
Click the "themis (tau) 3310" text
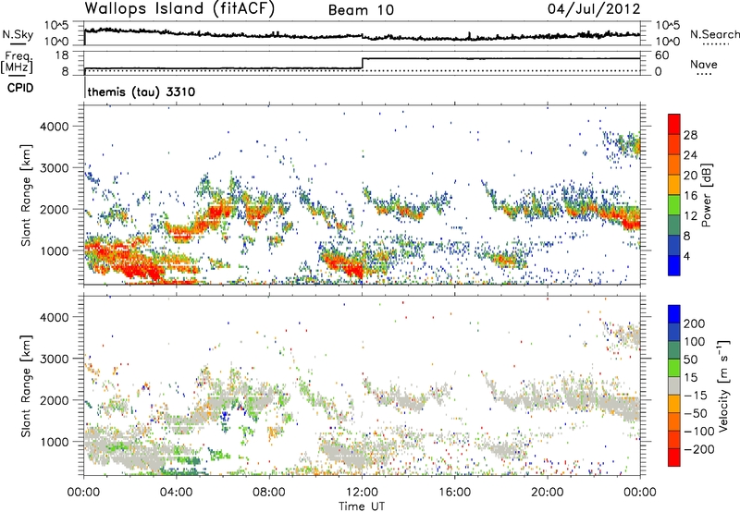[x=142, y=91]
